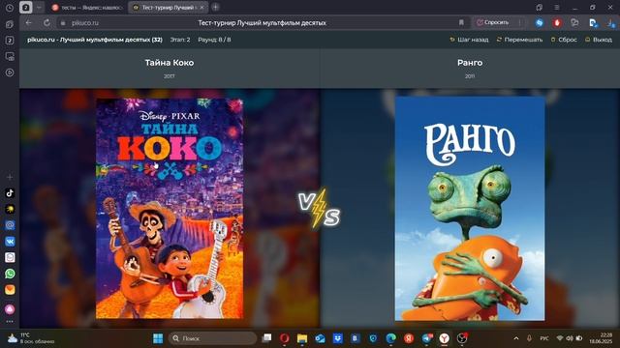The height and width of the screenshot is (348, 620).
Task: Bookmark this page with the bookmark icon
Action: 461,23
